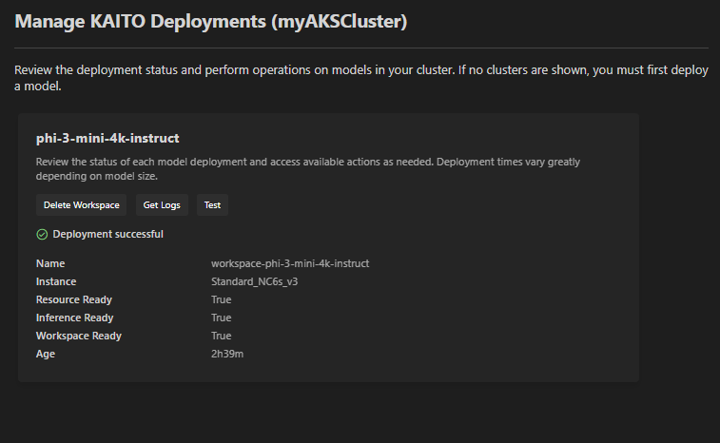Click the Age field label
Viewport: 720px width, 443px height.
coord(46,354)
